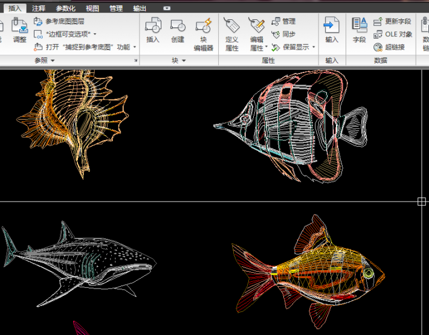Open the View (视图) ribbon tab
The image size is (429, 335).
click(92, 8)
